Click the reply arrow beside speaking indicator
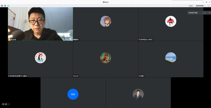Screen dimensions: 211x108 click(209, 13)
